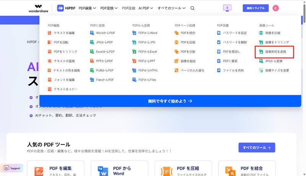Open the PDF を編集 card
This screenshot has width=306, height=176.
point(55,168)
